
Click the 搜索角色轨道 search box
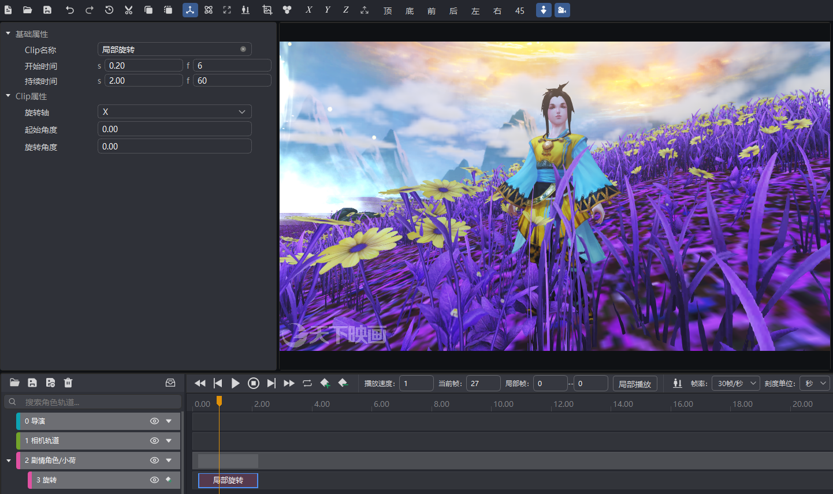pyautogui.click(x=92, y=402)
